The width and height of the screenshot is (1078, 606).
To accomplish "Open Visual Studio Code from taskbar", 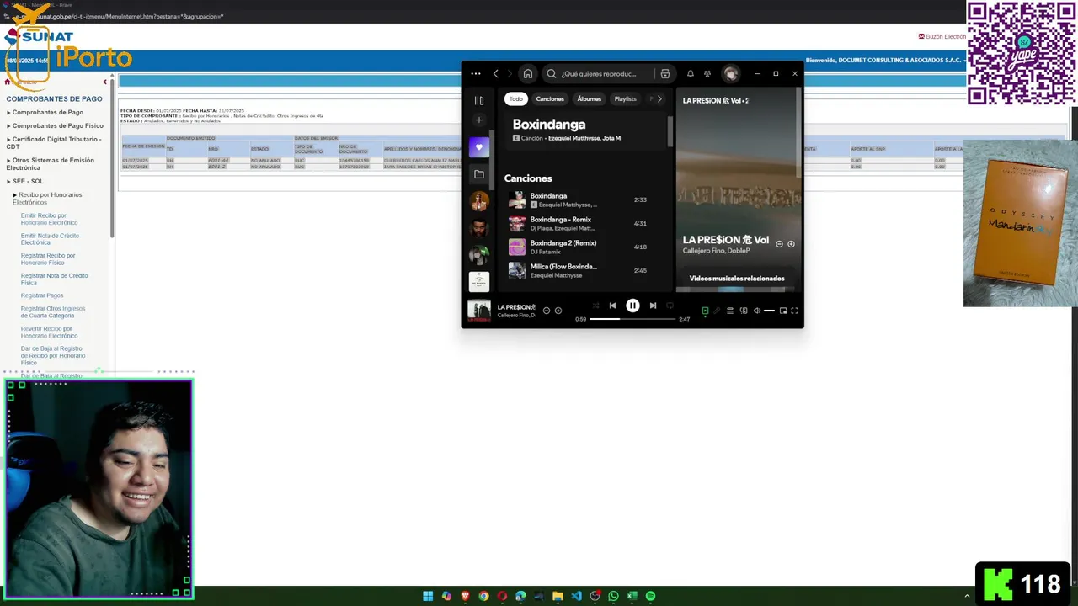I will click(x=576, y=596).
